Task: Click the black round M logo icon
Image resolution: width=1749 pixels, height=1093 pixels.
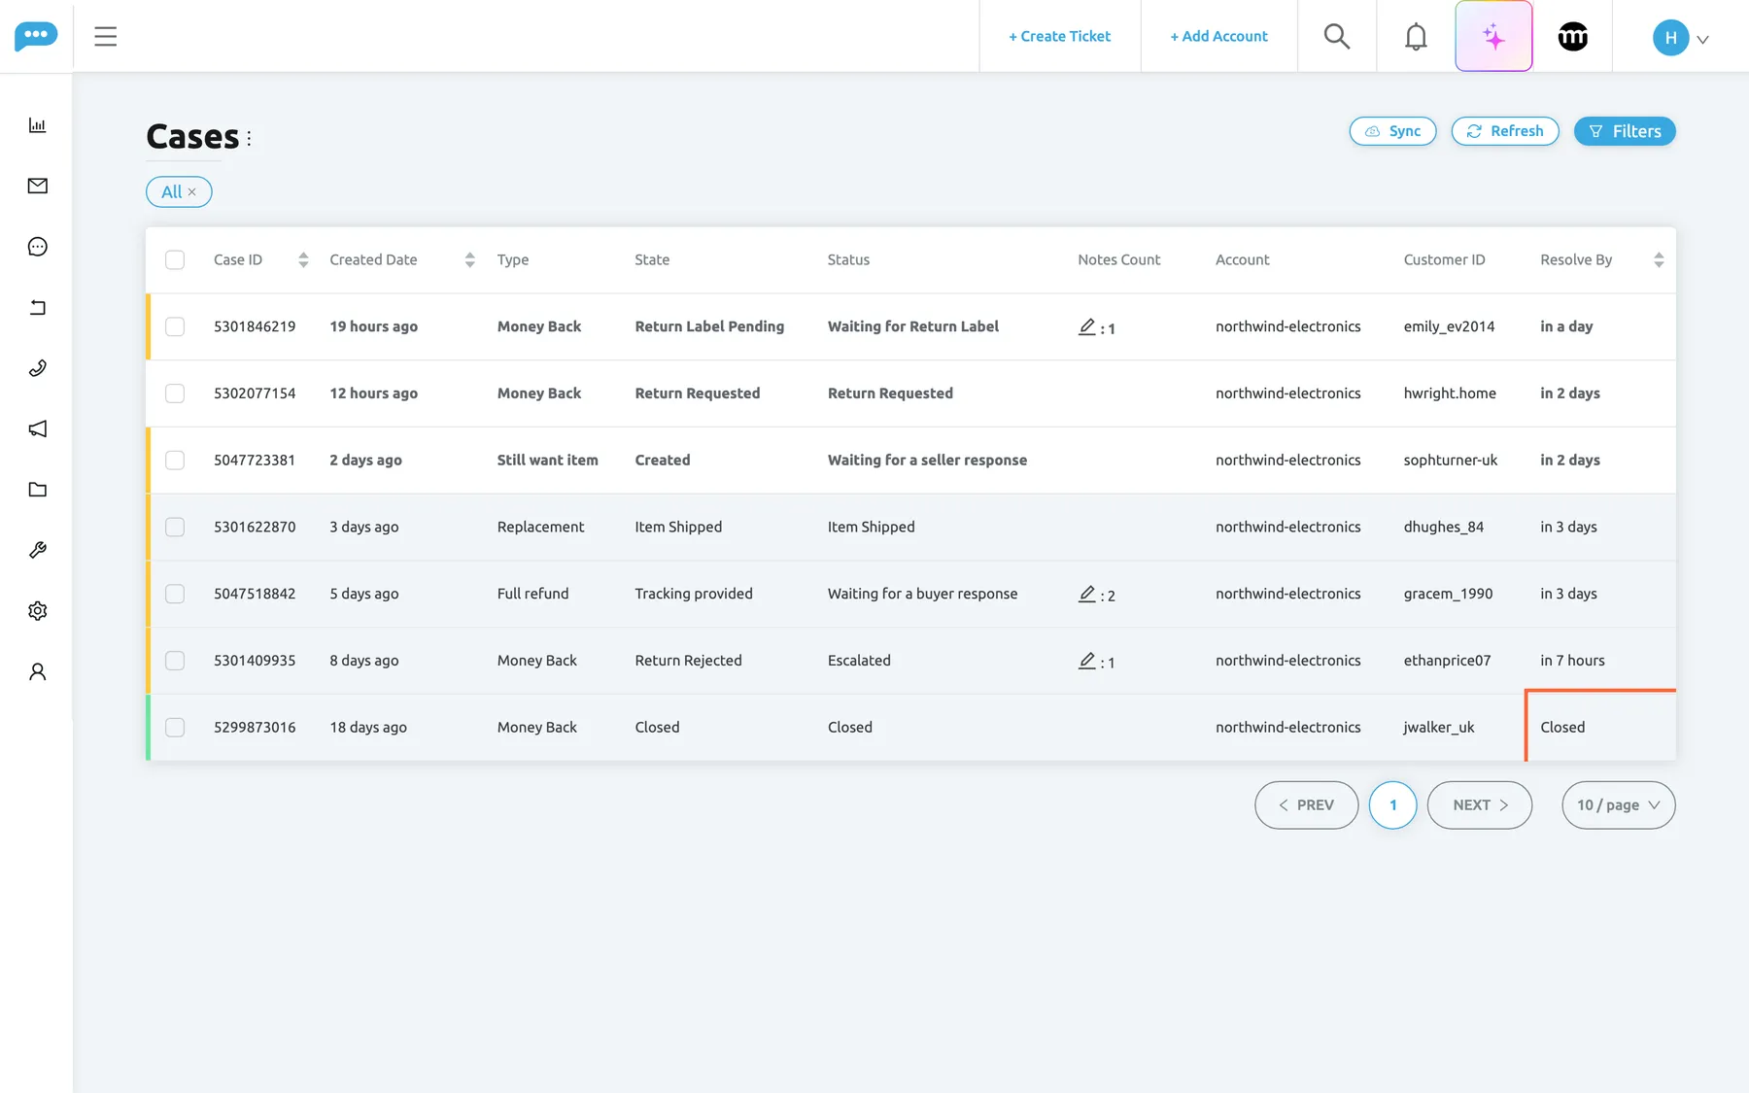Action: (1573, 37)
